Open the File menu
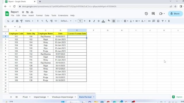Viewport: 184px width, 103px height. coord(13,15)
